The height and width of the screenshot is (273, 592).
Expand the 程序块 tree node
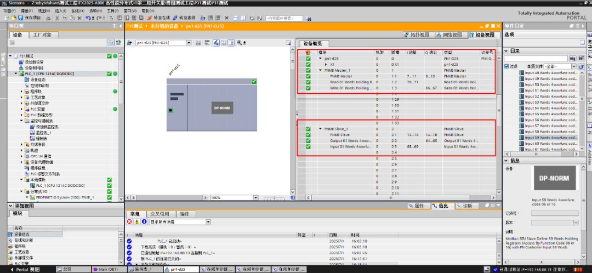[x=21, y=92]
